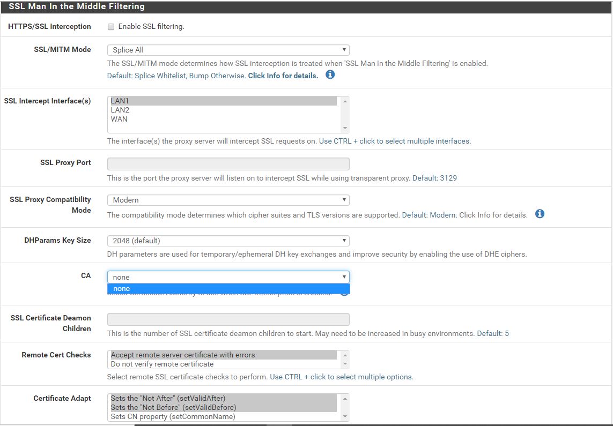Image resolution: width=613 pixels, height=426 pixels.
Task: Click 'Click Info for details.' link under SSL/MITM Mode
Action: pyautogui.click(x=283, y=76)
